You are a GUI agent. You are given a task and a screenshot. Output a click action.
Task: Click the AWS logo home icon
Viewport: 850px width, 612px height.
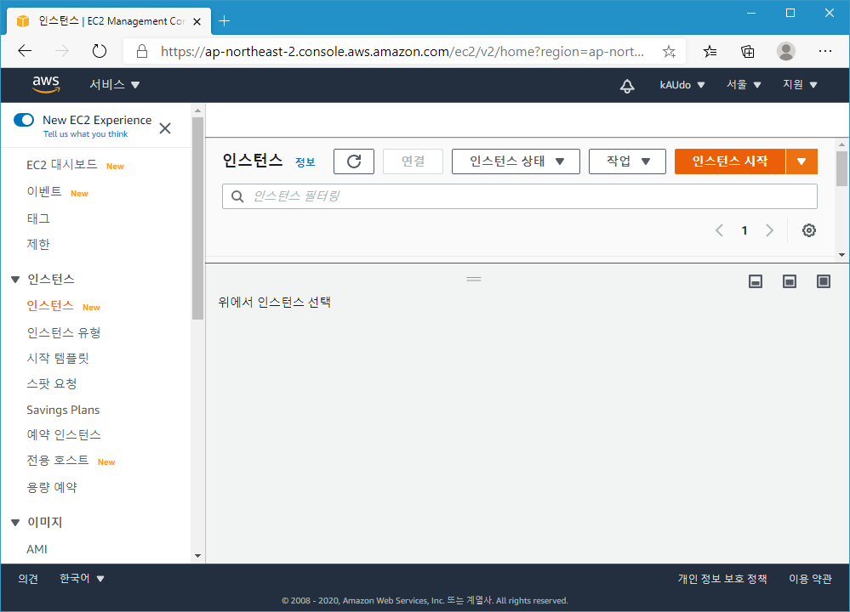point(46,84)
